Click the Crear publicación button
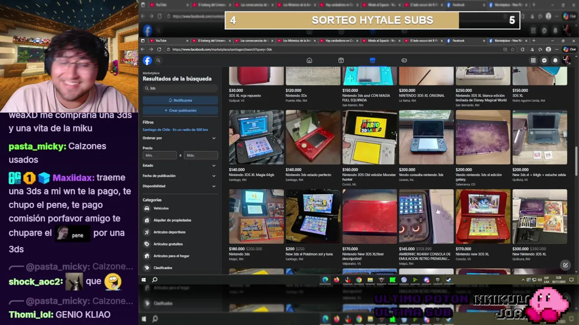The height and width of the screenshot is (325, 579). pos(180,110)
